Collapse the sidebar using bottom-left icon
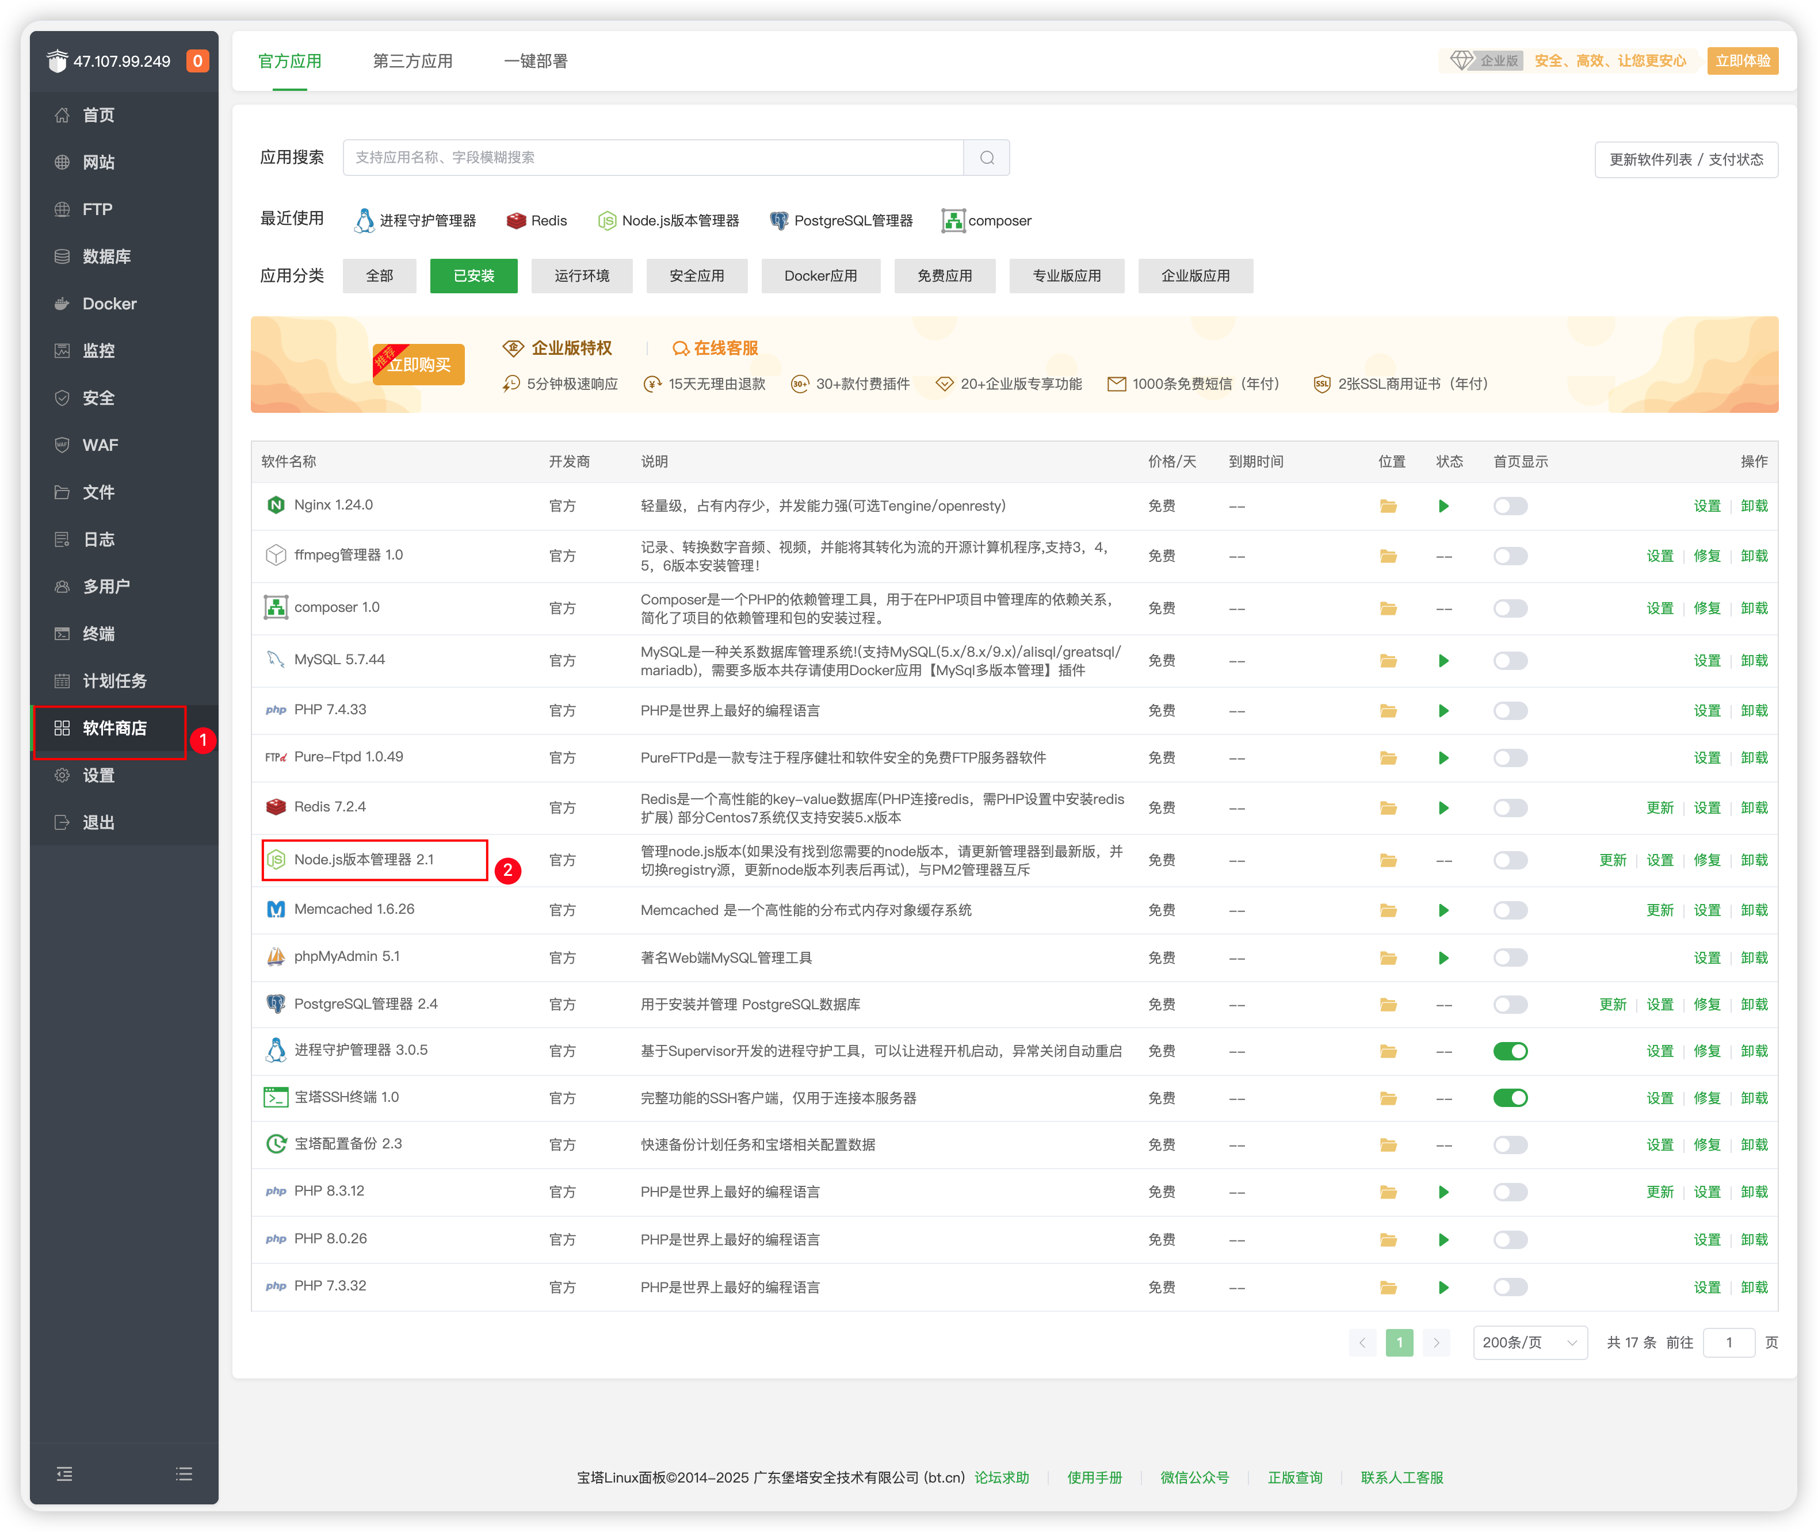 pyautogui.click(x=64, y=1474)
